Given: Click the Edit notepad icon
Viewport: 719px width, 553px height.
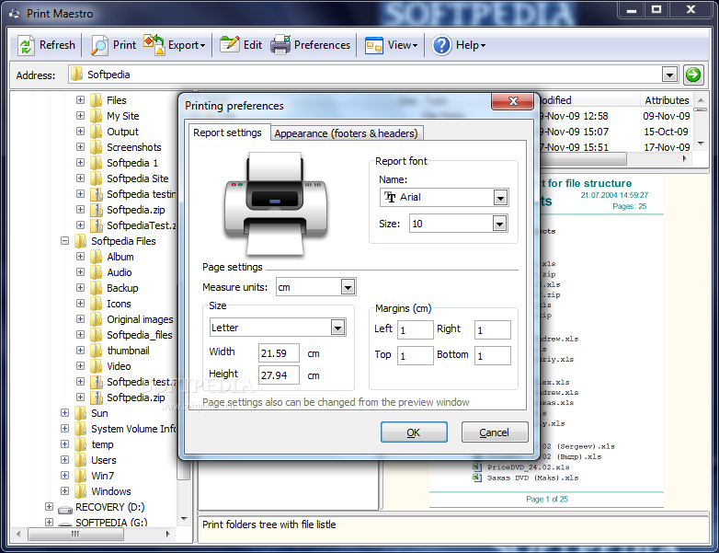Looking at the screenshot, I should pyautogui.click(x=230, y=44).
